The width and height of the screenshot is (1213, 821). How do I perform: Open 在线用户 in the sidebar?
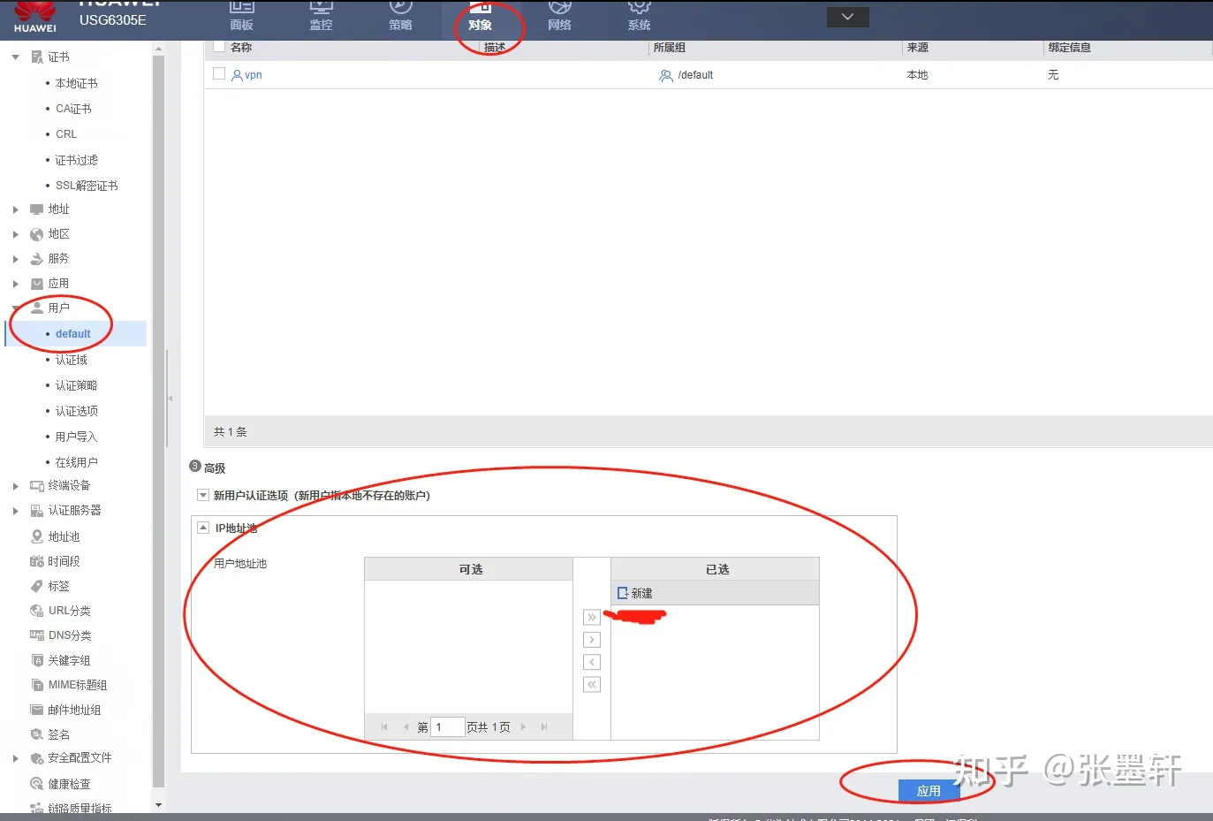(x=76, y=462)
